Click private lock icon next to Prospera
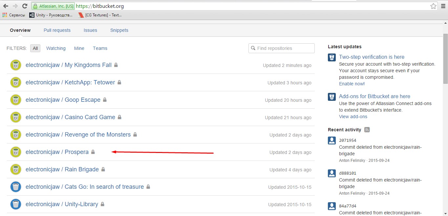The height and width of the screenshot is (216, 448). [93, 152]
